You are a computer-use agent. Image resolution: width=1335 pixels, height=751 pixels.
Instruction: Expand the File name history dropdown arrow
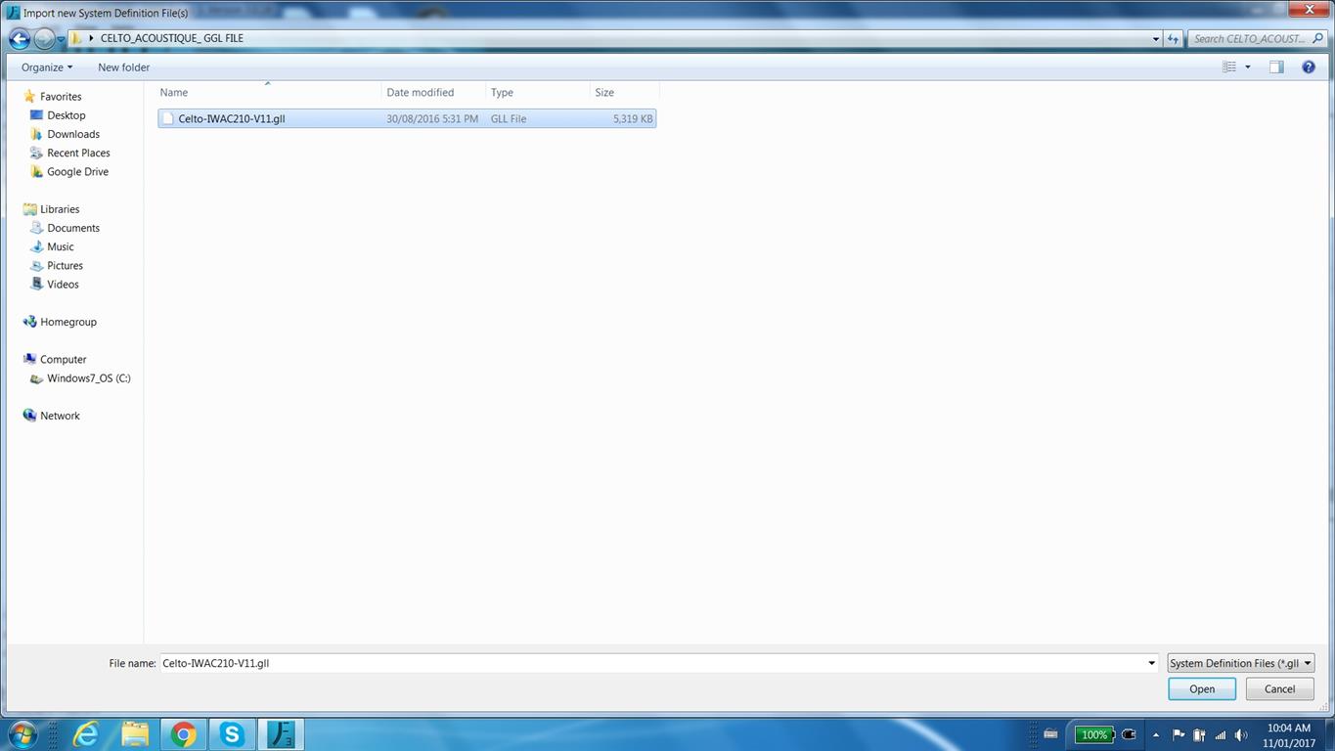pyautogui.click(x=1151, y=663)
